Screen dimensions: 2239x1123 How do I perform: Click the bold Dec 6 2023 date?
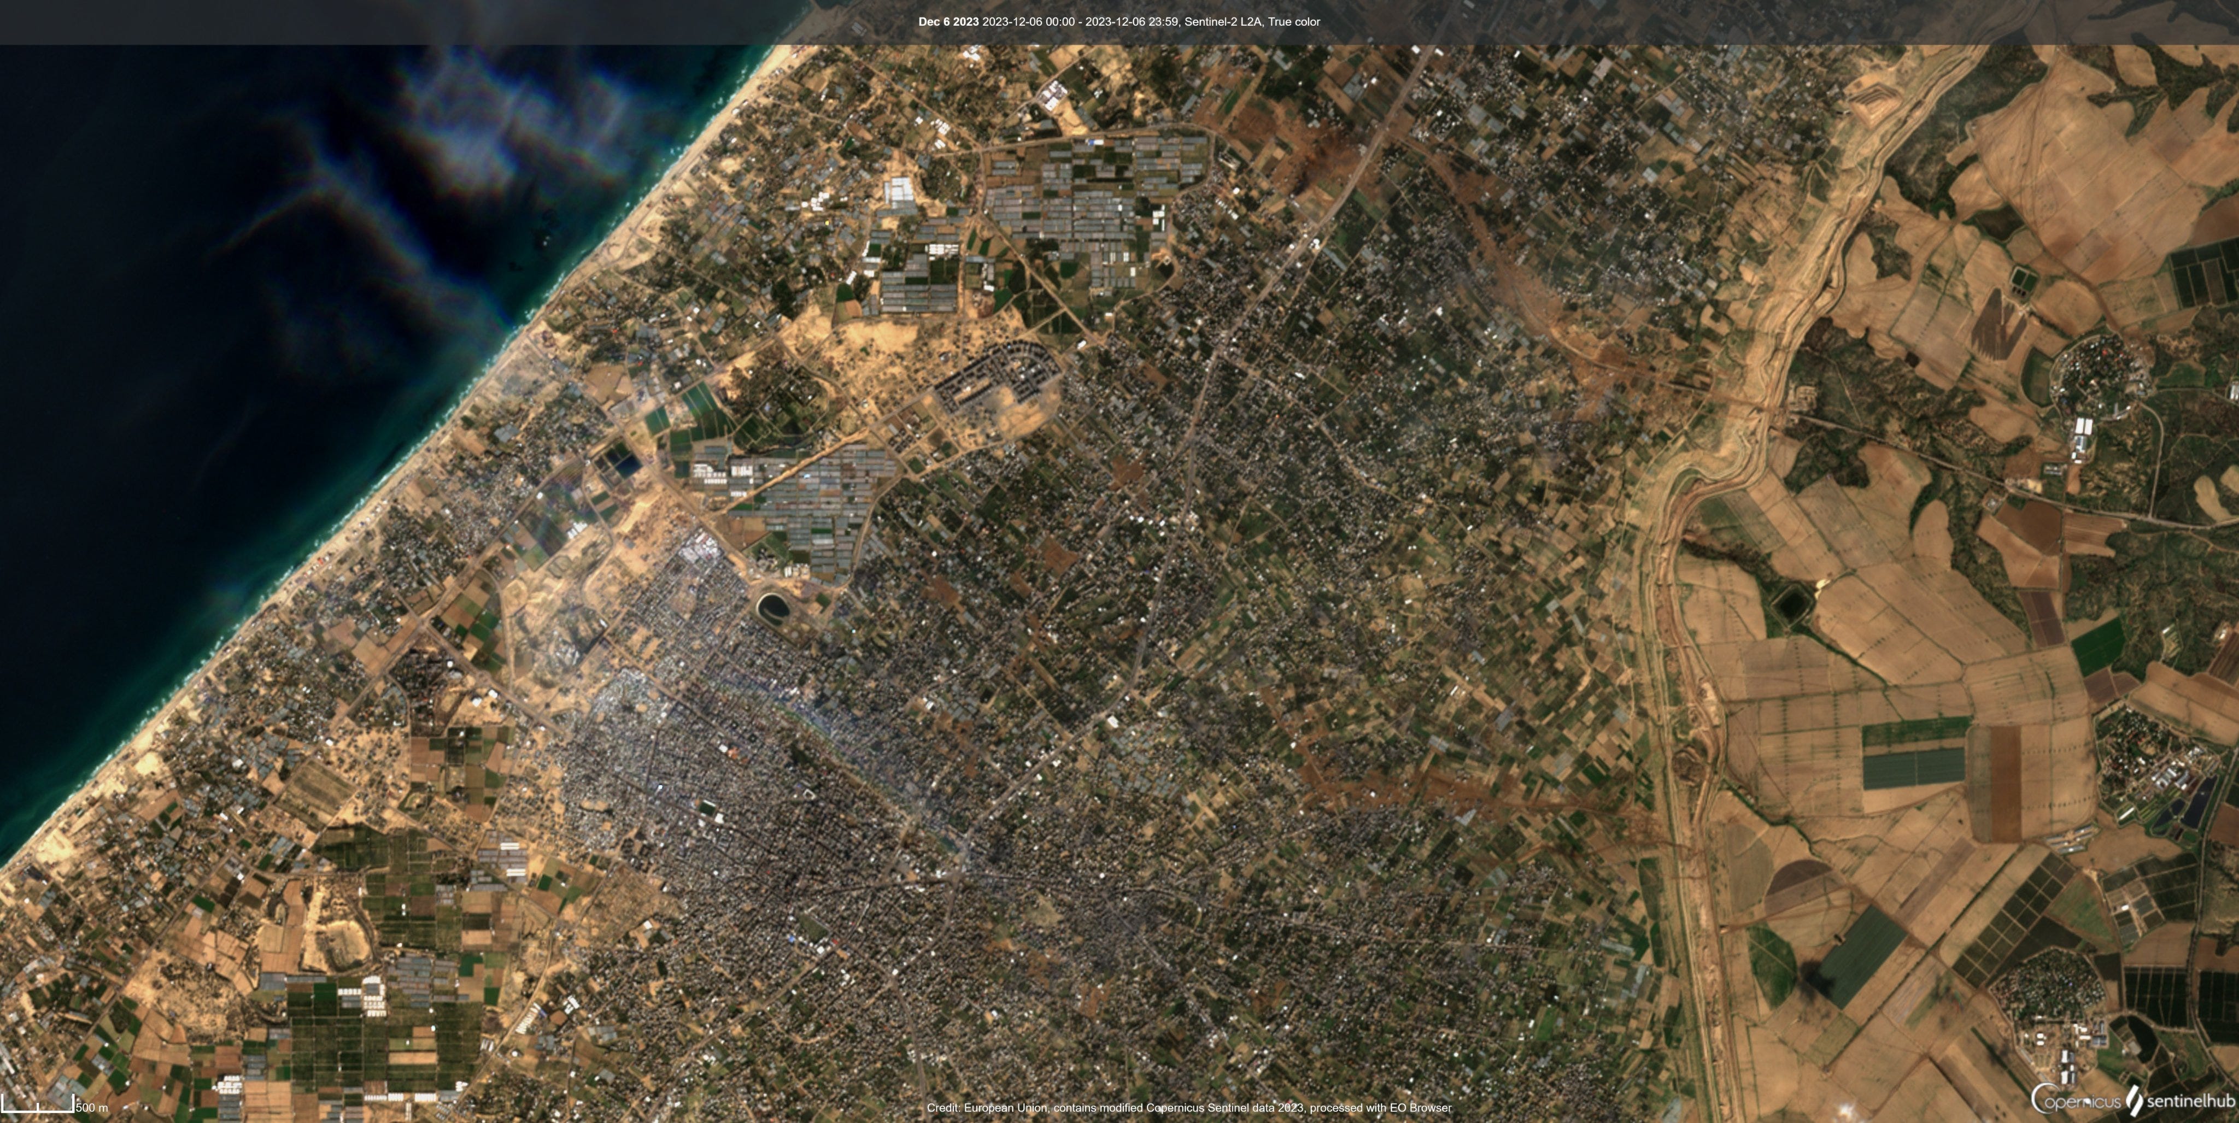pos(948,22)
